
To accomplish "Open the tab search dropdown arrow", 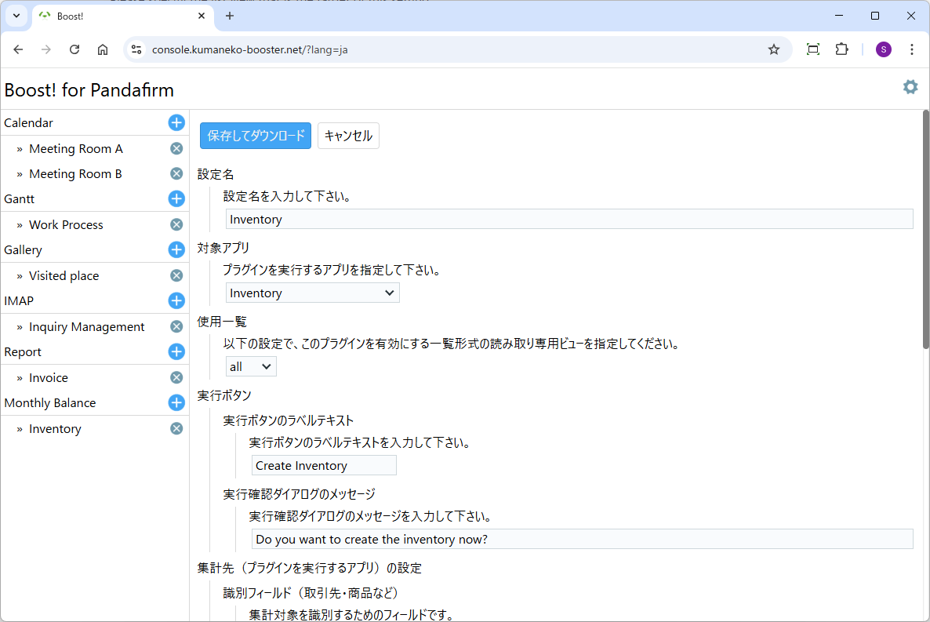I will pos(16,16).
